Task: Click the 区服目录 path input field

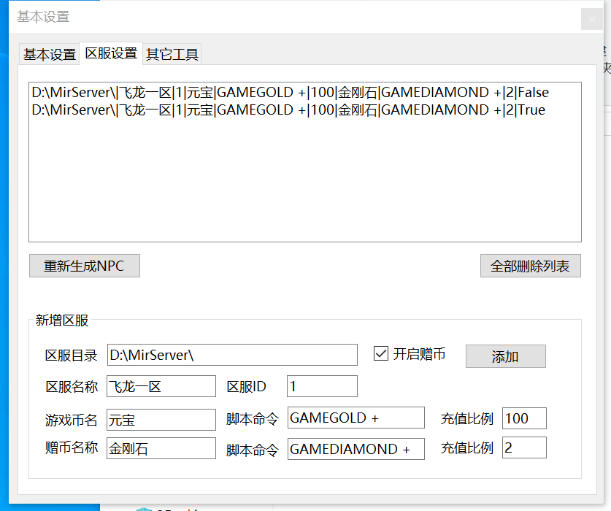Action: 232,354
